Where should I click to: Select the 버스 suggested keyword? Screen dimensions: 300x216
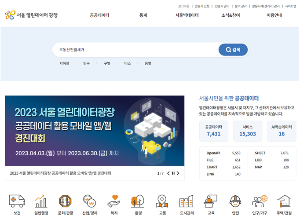pyautogui.click(x=128, y=63)
